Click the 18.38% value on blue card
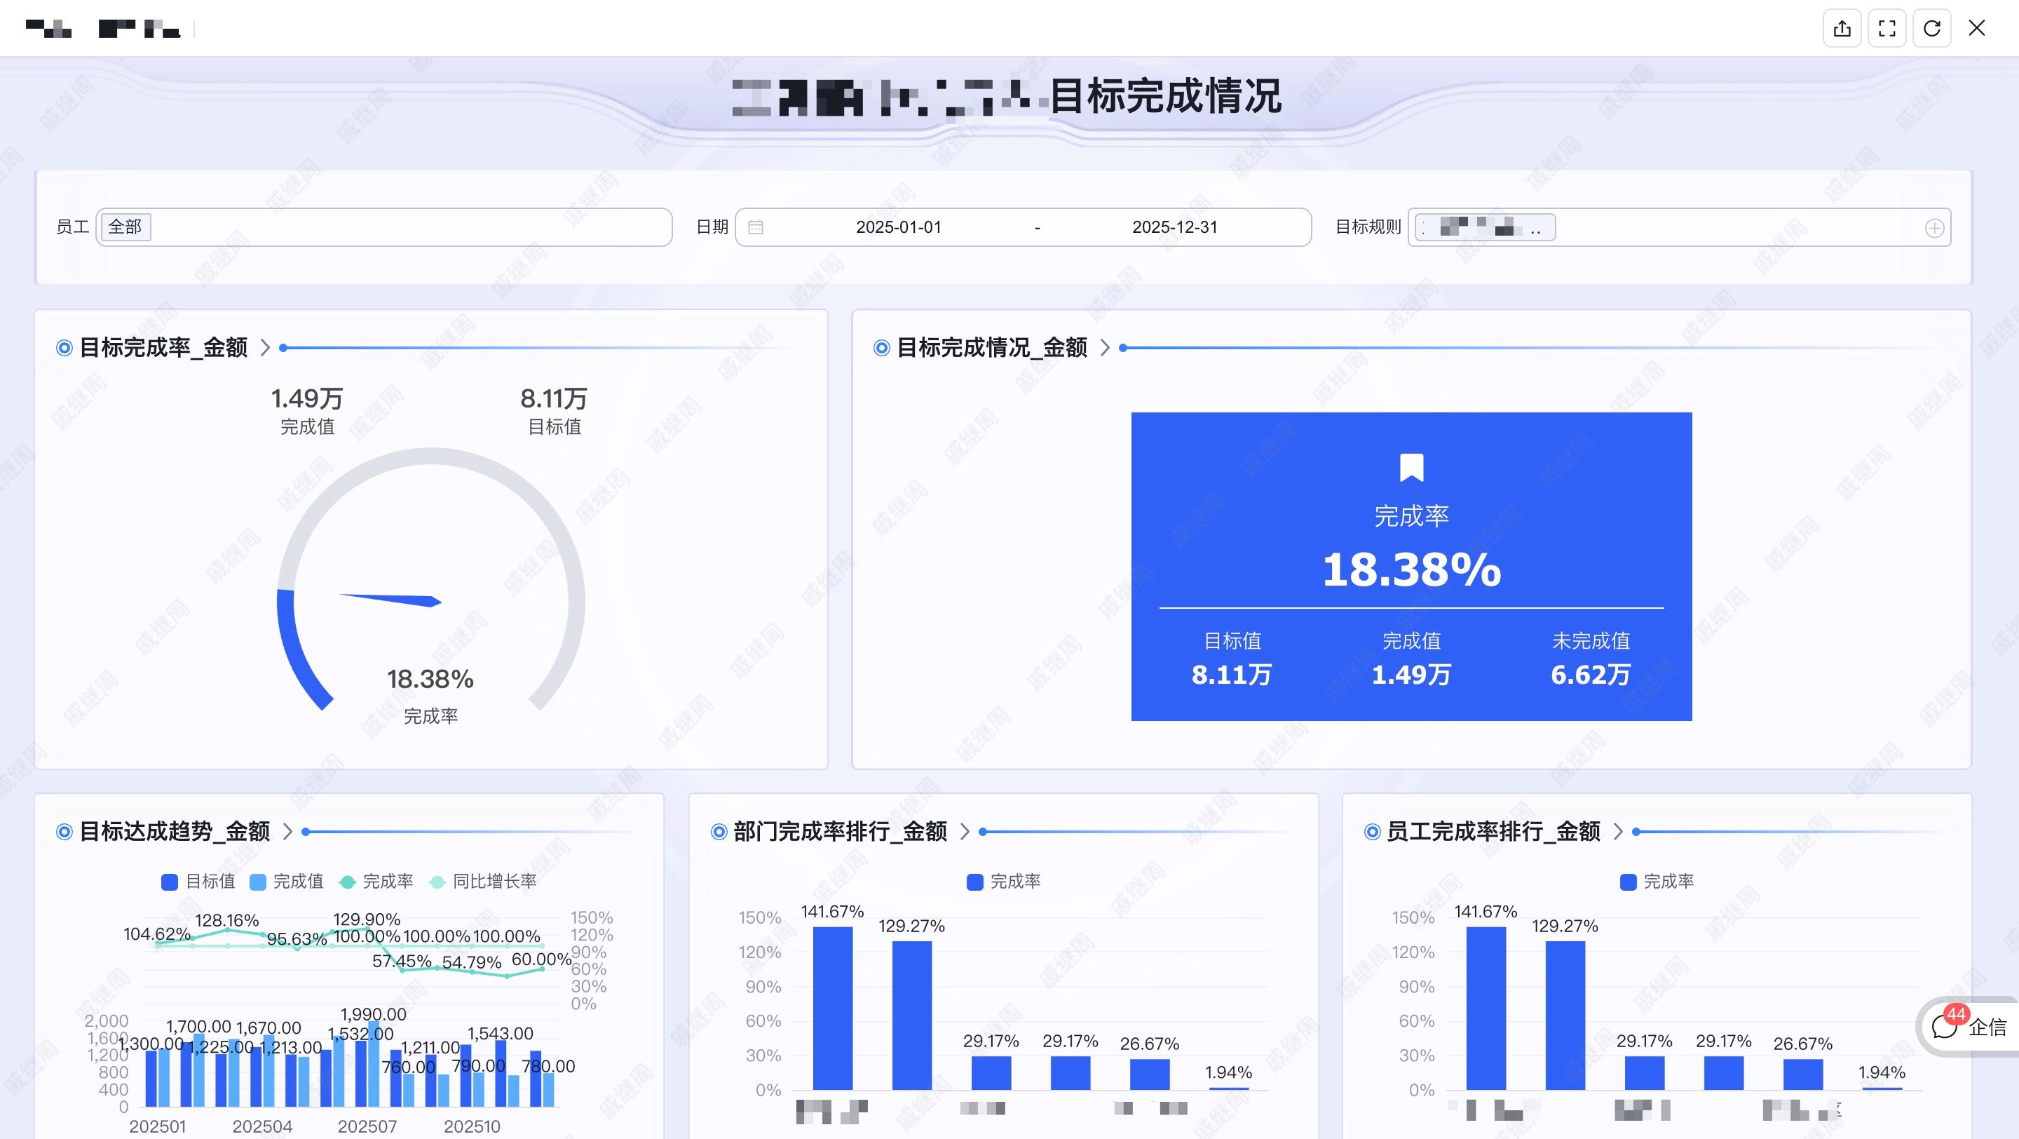This screenshot has height=1139, width=2019. pos(1412,570)
